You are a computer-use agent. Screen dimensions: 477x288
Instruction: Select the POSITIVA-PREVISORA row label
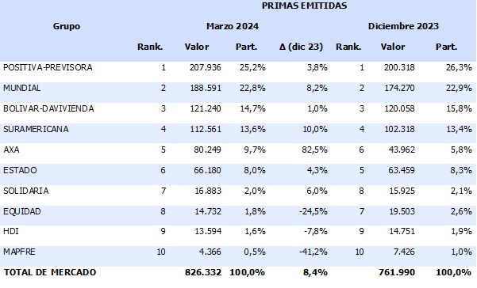pyautogui.click(x=48, y=67)
